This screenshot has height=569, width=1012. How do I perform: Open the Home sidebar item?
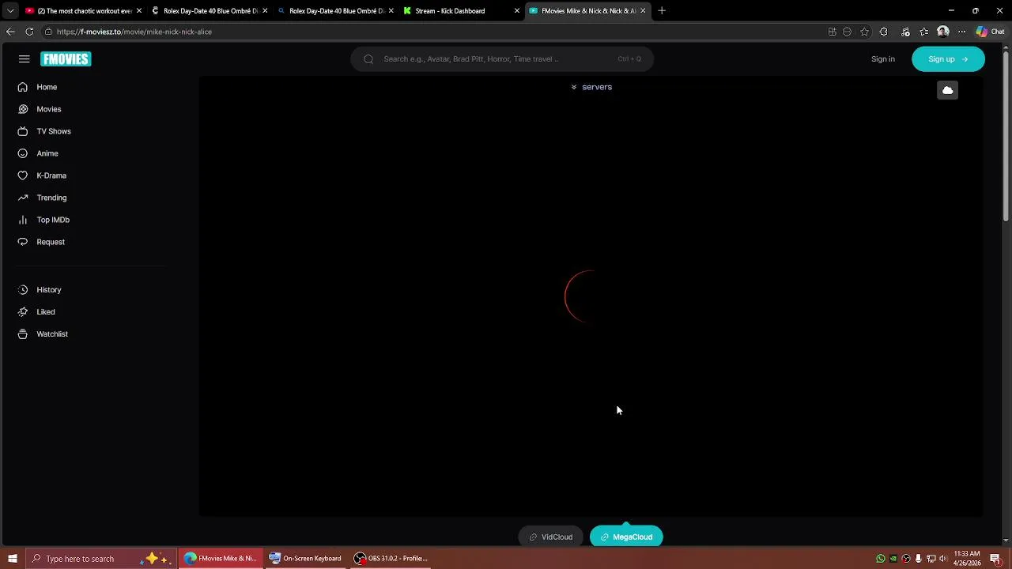coord(47,87)
